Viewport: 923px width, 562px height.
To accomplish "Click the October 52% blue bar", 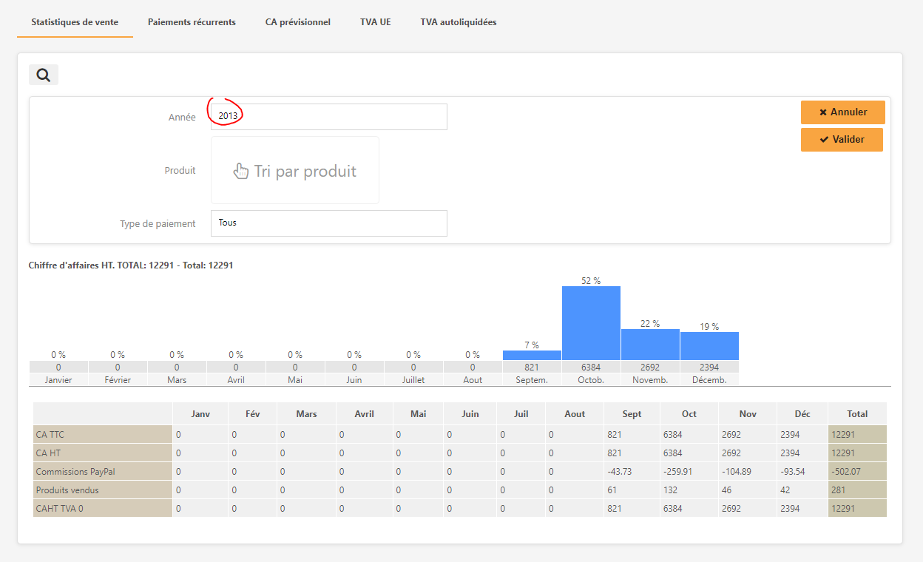I will coord(591,323).
